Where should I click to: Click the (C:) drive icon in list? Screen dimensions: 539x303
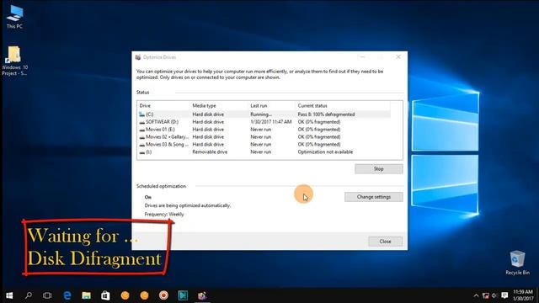coord(142,114)
